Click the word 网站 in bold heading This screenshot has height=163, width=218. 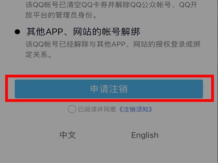(x=83, y=32)
